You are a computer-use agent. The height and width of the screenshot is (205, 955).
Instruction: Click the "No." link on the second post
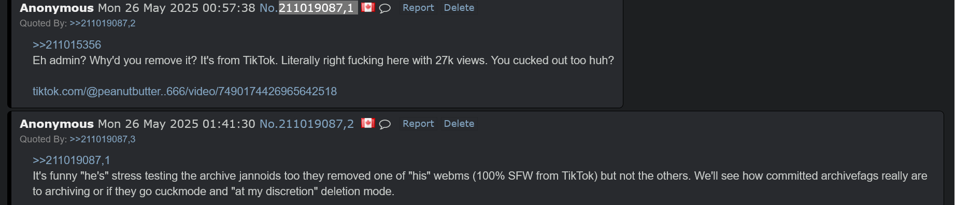269,124
